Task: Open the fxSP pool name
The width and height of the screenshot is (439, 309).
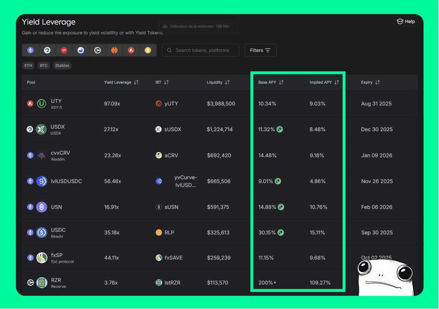Action: (x=57, y=255)
